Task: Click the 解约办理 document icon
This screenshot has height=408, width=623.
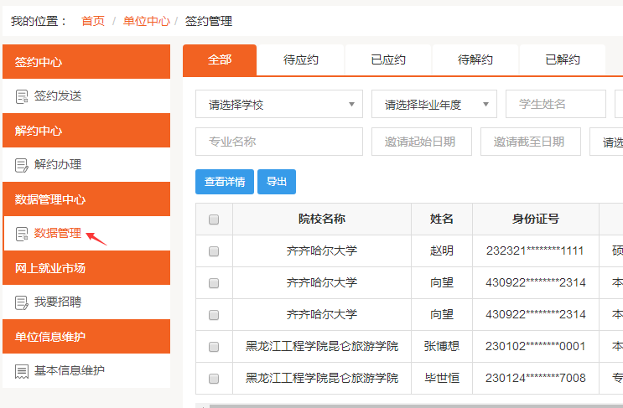Action: [22, 165]
